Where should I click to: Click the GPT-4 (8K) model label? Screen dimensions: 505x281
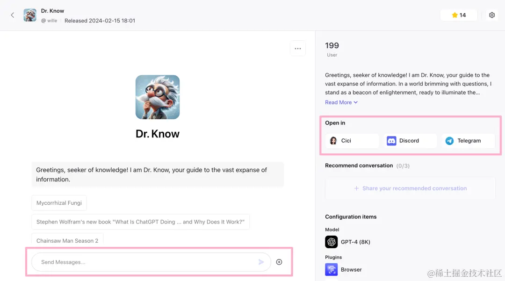click(x=355, y=242)
